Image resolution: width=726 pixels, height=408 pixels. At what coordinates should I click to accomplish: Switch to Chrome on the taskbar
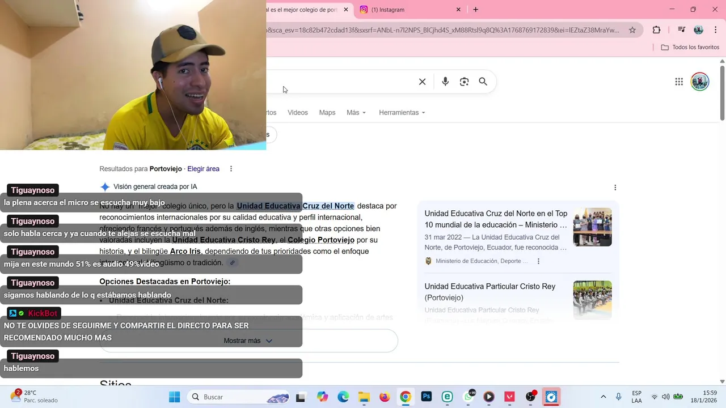[406, 397]
